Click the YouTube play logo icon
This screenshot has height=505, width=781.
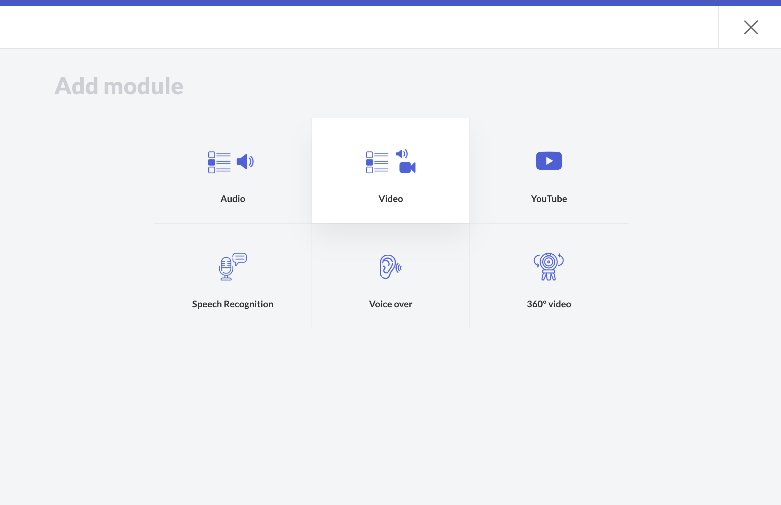pos(549,161)
